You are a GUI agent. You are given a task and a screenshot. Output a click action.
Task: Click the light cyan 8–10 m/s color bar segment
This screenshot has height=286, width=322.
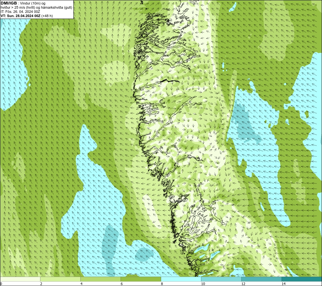pyautogui.click(x=181, y=279)
